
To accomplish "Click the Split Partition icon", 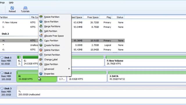I will coord(41,31).
